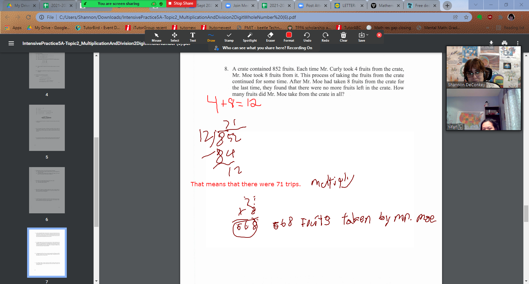The width and height of the screenshot is (529, 284).
Task: Select Yifan's video tile
Action: click(484, 109)
